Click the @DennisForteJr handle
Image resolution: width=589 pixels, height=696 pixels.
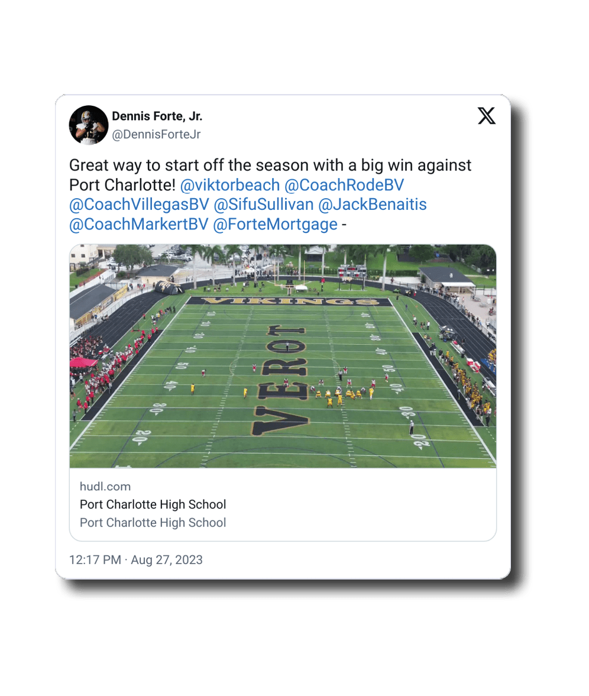[x=156, y=135]
